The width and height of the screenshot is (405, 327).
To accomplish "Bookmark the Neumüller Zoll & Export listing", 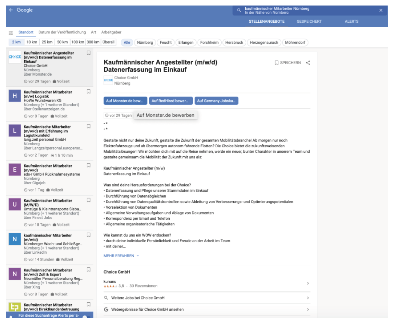I will (89, 270).
